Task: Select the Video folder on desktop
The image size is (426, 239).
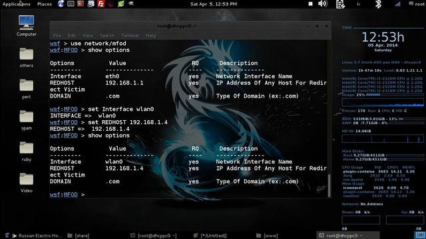Action: tap(27, 183)
